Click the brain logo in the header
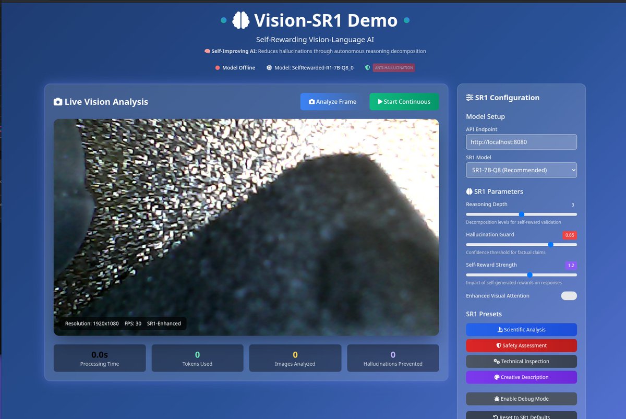The image size is (626, 419). click(x=240, y=20)
